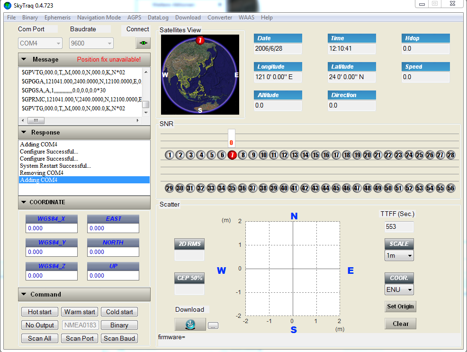Select satellite 32 circle in lower SNR row

click(201, 188)
